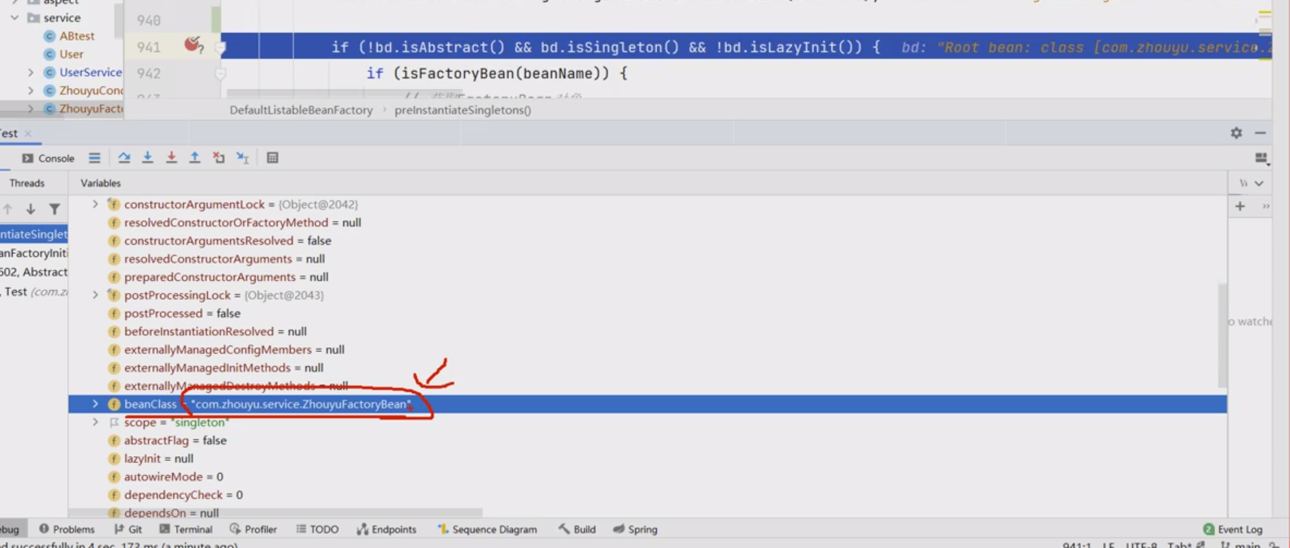The height and width of the screenshot is (548, 1290).
Task: Expand the postProcessingLock variable
Action: pos(95,295)
